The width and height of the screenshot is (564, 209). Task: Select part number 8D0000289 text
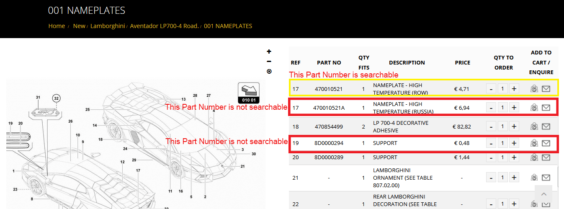pos(329,157)
